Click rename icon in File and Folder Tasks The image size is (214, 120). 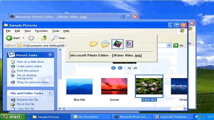click(13, 100)
